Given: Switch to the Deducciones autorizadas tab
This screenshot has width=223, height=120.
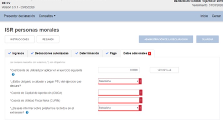Looking at the screenshot, I should pyautogui.click(x=49, y=53).
